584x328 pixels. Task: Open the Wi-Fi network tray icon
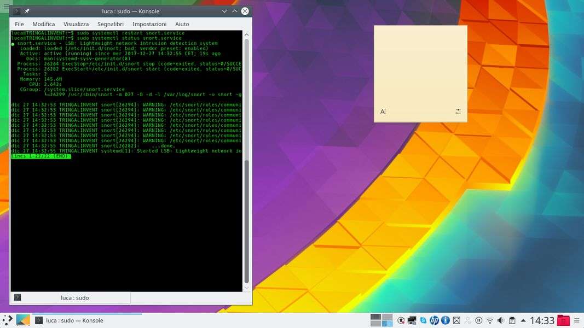click(x=490, y=320)
